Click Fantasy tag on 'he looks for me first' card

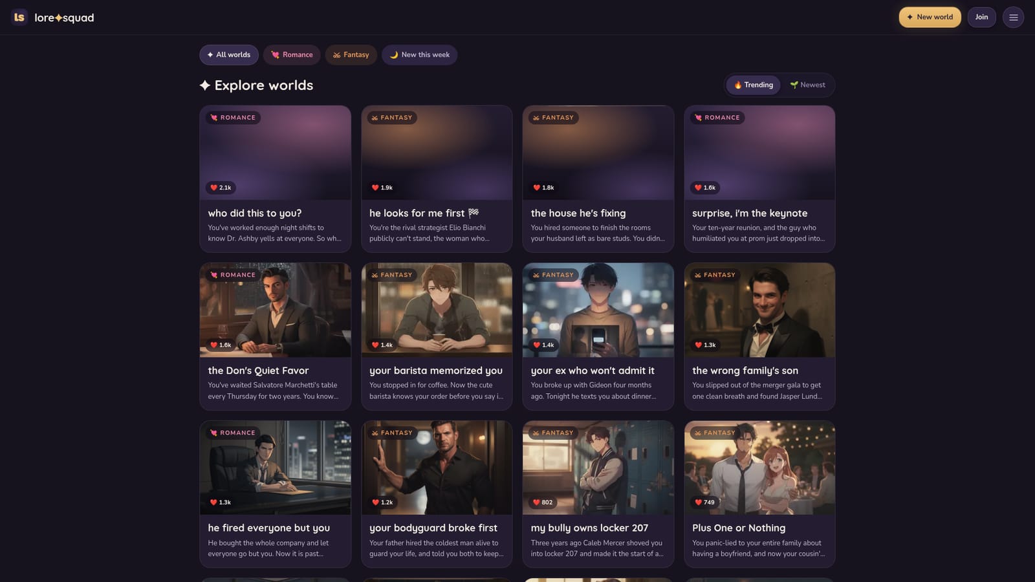click(392, 118)
